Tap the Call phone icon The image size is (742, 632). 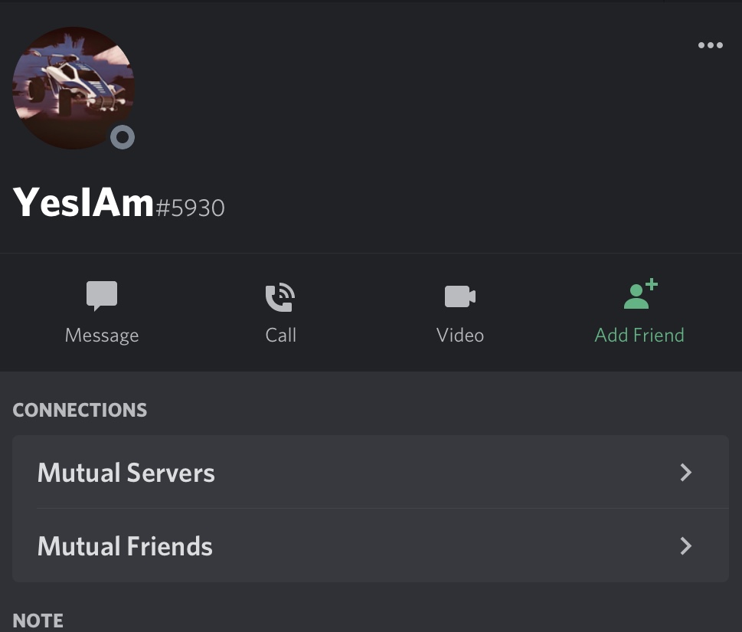pos(280,296)
